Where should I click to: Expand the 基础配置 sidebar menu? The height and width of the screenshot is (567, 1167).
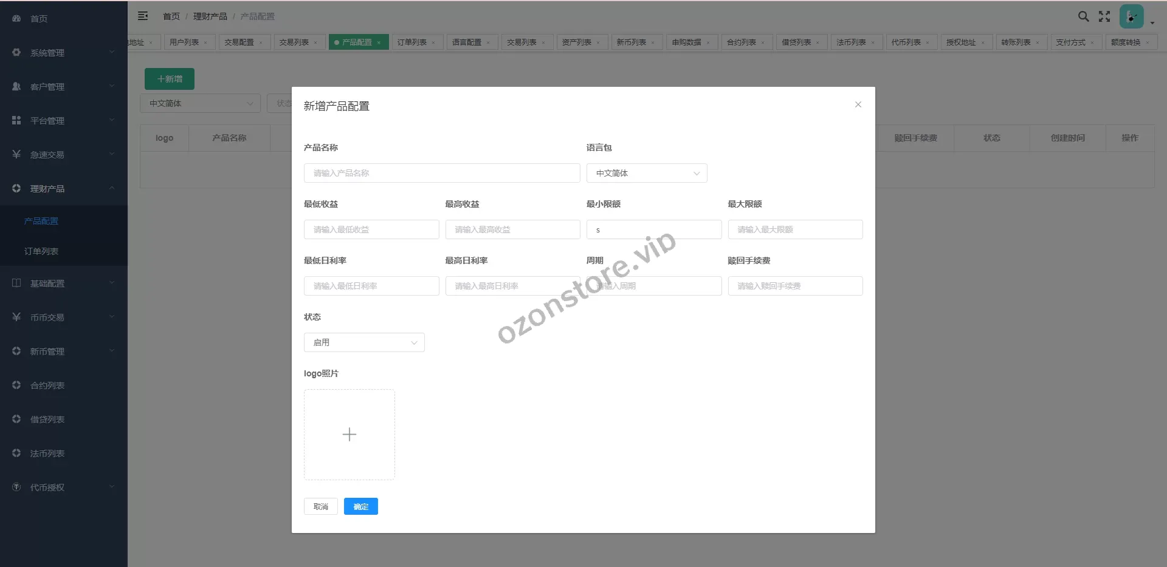click(x=63, y=283)
